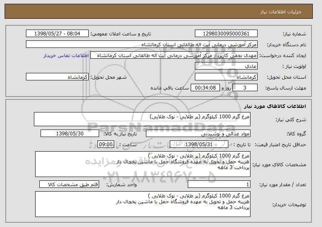The image size is (322, 227).
Task: Click the جزئیات اطلاعات نیاز header title
Action: [281, 12]
